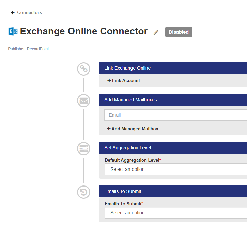Click the Emails To Submit field label
247x226 pixels.
pos(124,204)
